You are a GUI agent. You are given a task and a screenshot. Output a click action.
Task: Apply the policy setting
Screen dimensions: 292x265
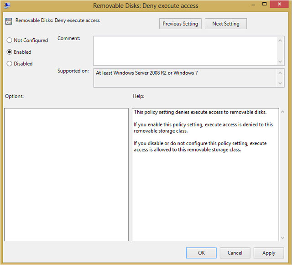(x=269, y=253)
